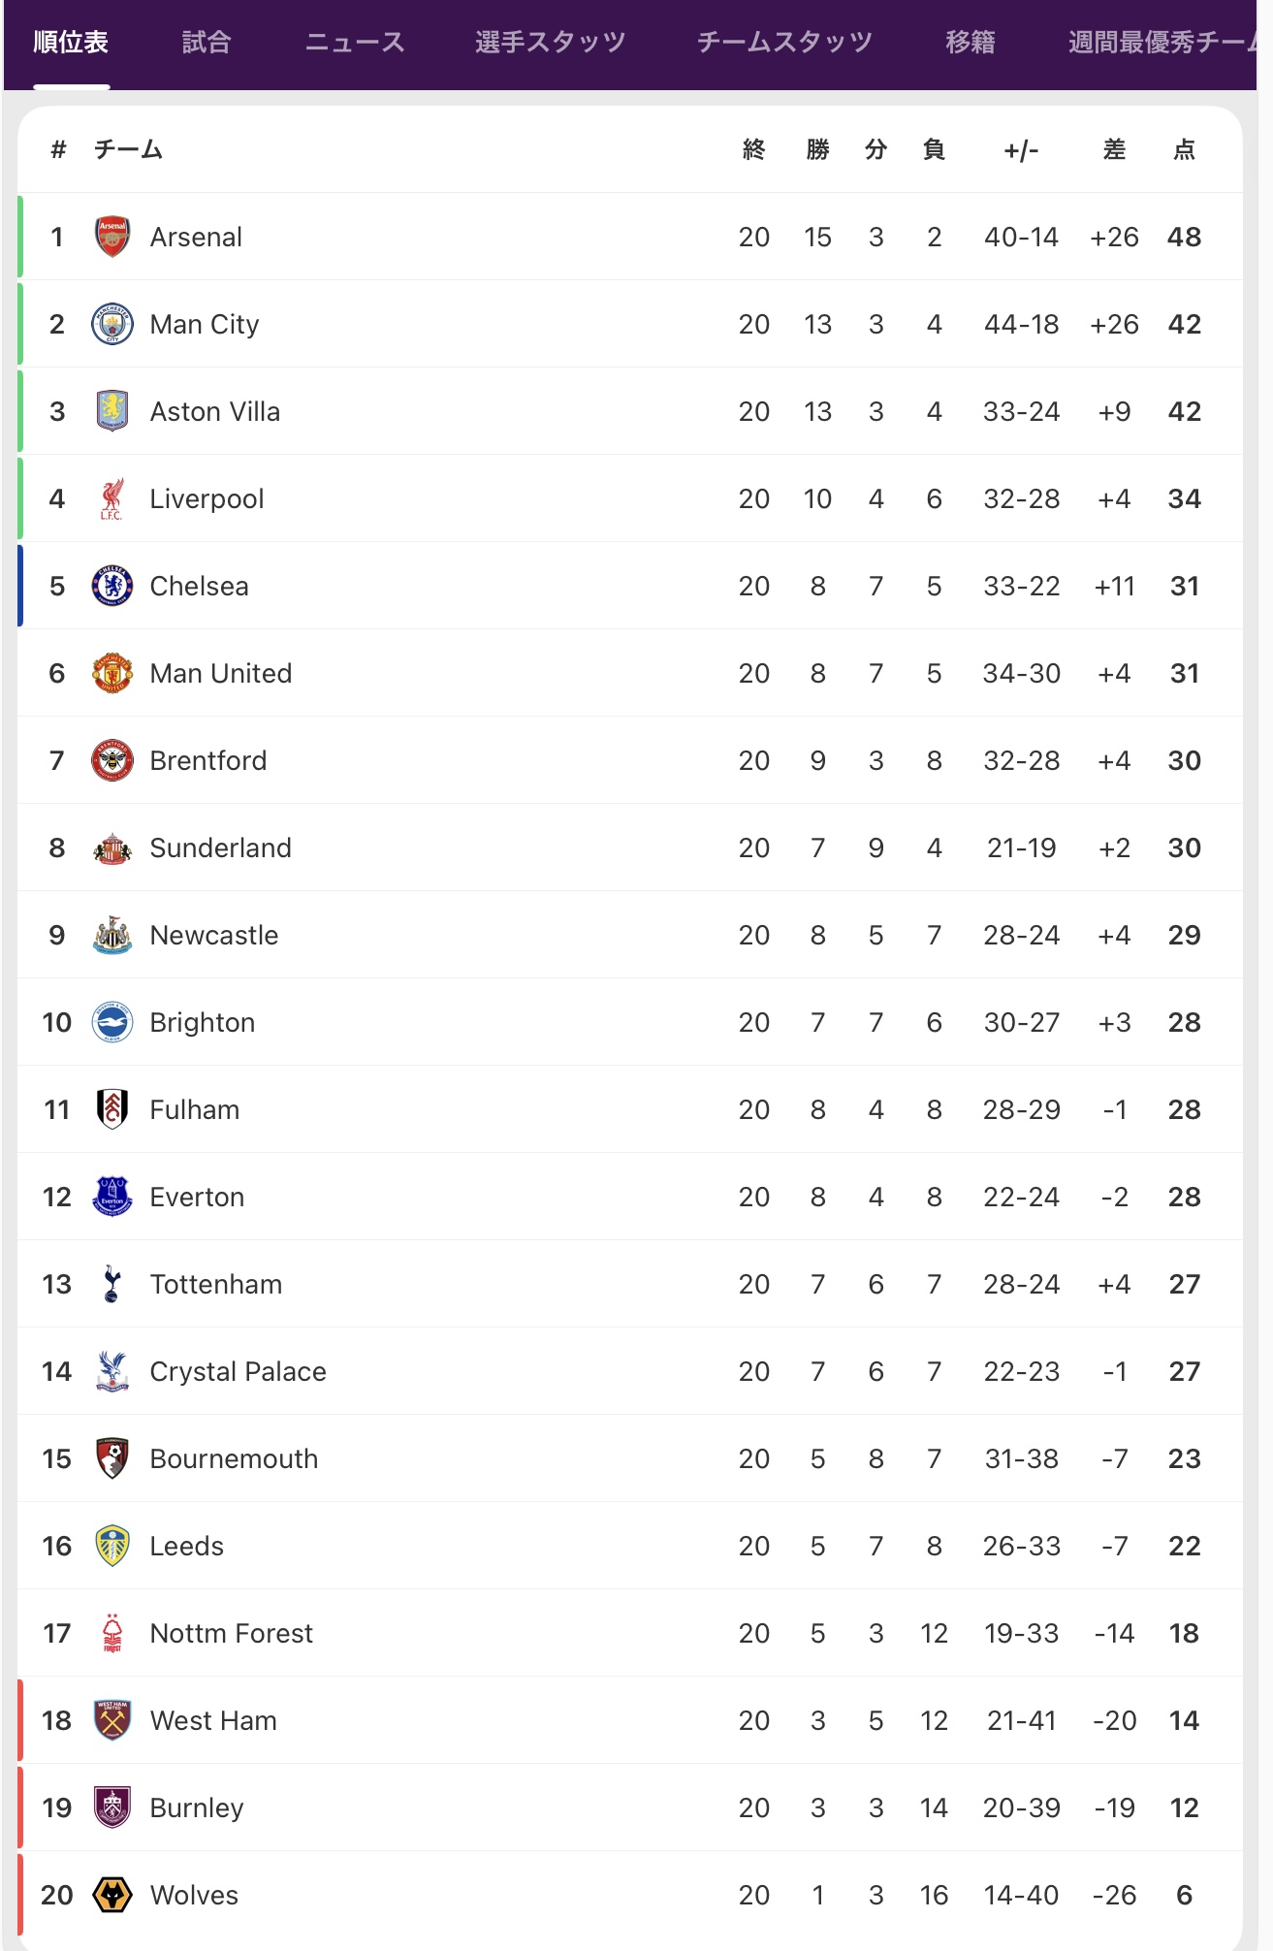Viewport: 1273px width, 1951px height.
Task: Click the Liverpool club crest
Action: click(x=112, y=498)
